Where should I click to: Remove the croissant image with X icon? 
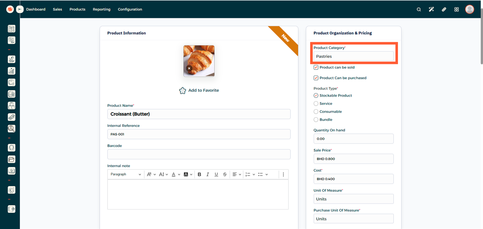tap(189, 68)
